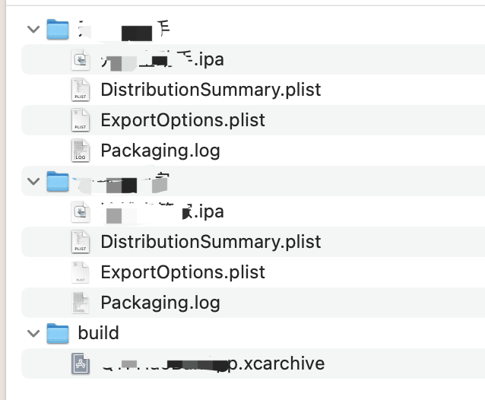Click the second folder's blue folder icon
Image resolution: width=485 pixels, height=400 pixels.
(58, 181)
